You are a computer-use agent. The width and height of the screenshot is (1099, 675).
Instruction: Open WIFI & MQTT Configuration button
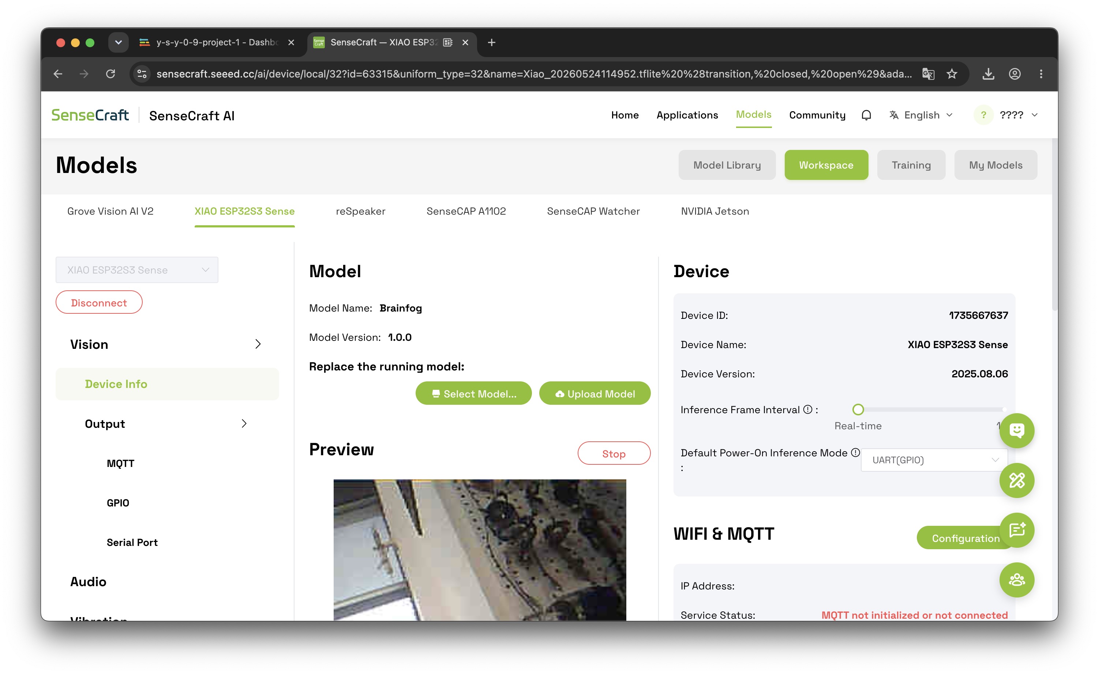[965, 538]
